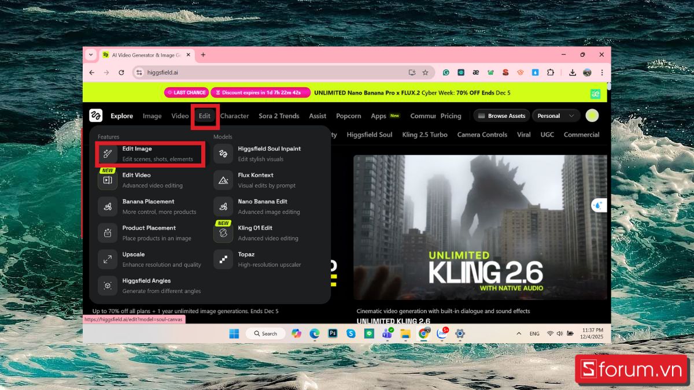The width and height of the screenshot is (694, 390).
Task: Reload the page in Chrome
Action: [121, 72]
